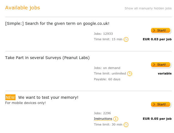
Task: Open the Instructions link for memory test
Action: pos(103,119)
